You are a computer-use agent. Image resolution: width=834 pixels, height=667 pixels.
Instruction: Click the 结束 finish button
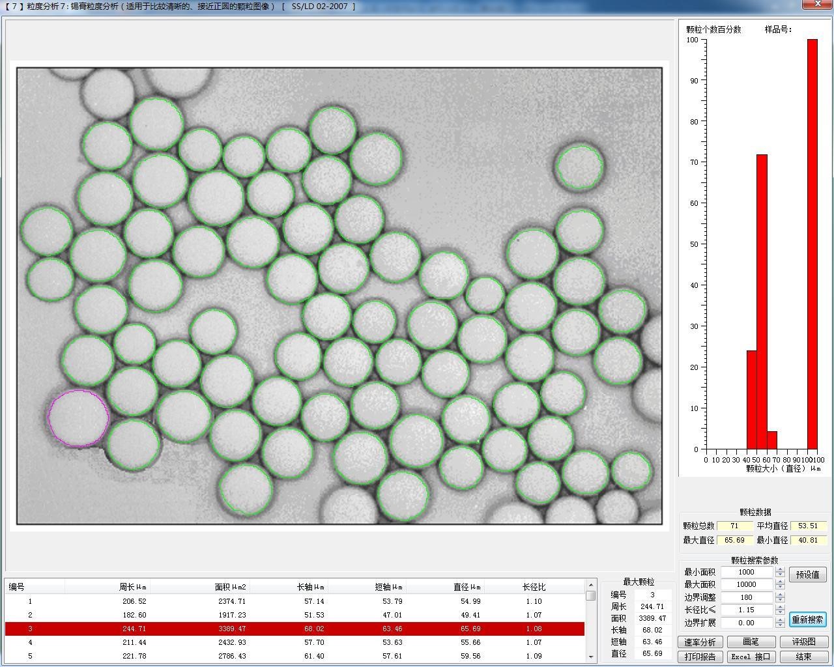pos(804,657)
